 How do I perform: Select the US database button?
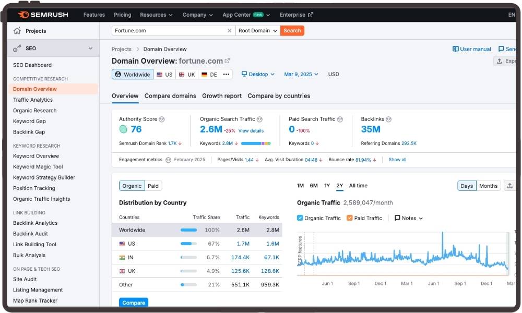tap(164, 74)
